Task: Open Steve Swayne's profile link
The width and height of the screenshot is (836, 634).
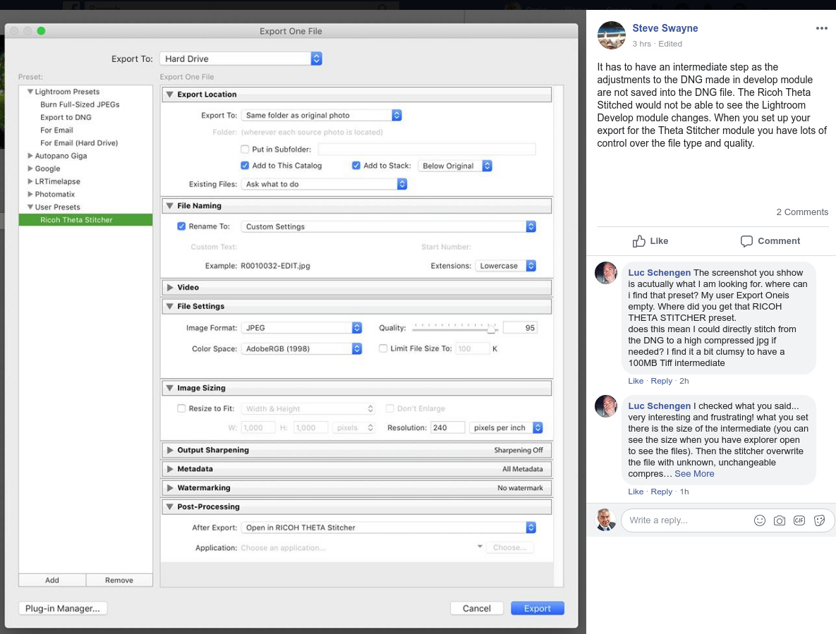Action: tap(665, 28)
